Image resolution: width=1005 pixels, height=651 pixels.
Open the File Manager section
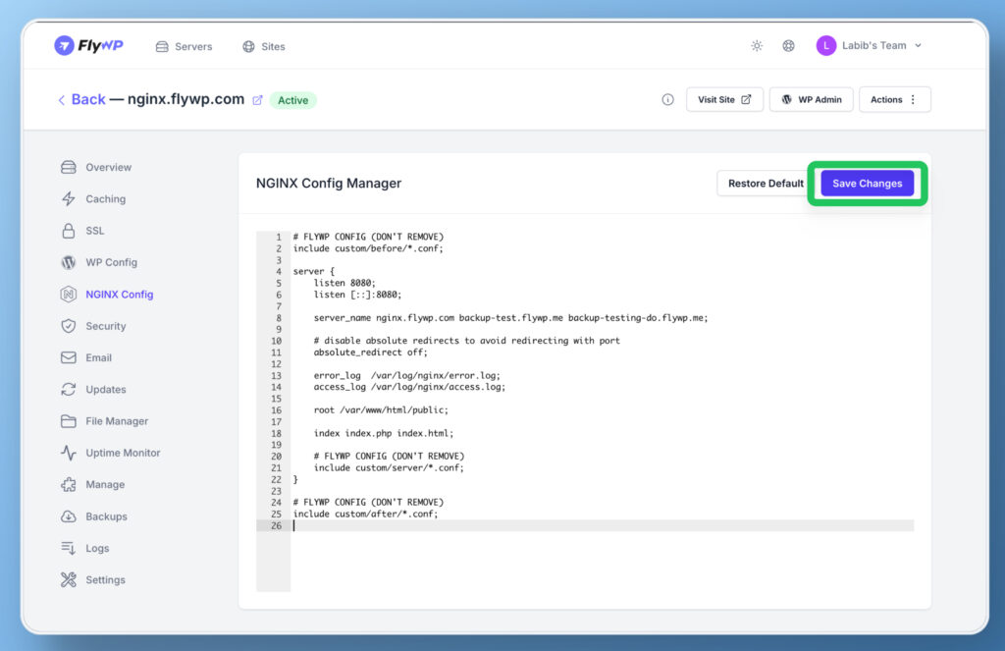pos(117,421)
